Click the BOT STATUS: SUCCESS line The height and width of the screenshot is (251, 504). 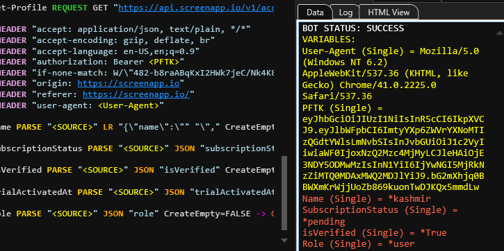point(353,28)
